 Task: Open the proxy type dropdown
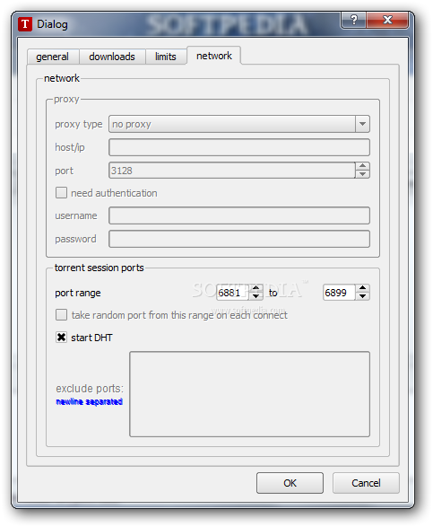coord(239,124)
